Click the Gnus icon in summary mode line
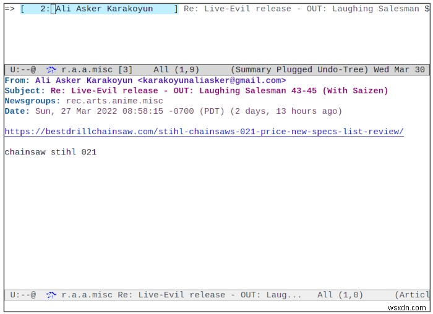Viewport: 433px width, 314px height. (x=51, y=69)
